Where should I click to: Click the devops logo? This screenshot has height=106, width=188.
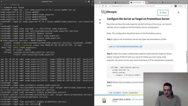109,12
